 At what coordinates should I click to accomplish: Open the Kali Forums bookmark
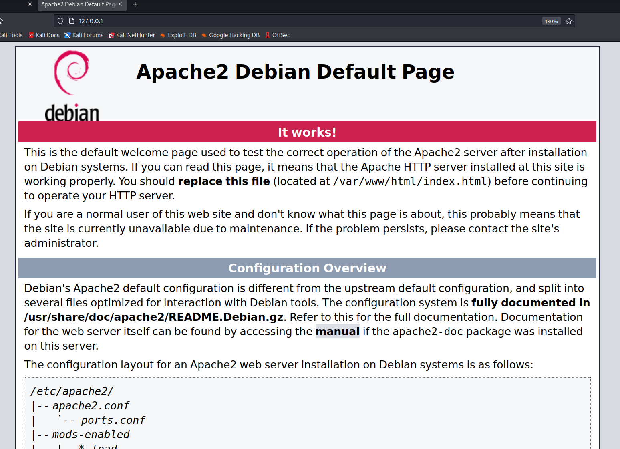[x=84, y=35]
